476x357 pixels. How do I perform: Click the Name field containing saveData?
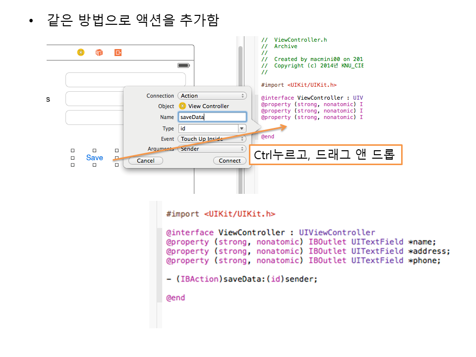coord(212,117)
